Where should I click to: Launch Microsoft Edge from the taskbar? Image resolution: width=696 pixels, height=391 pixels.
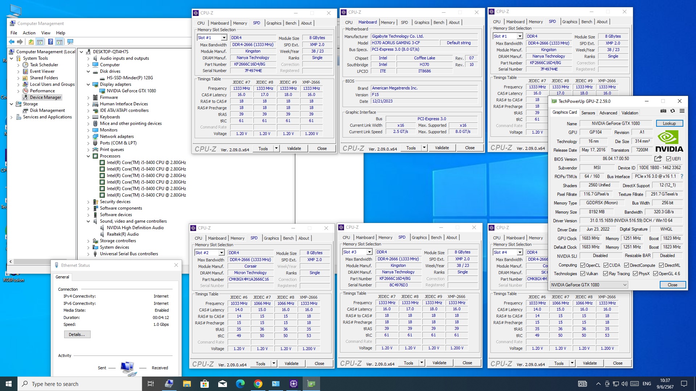240,384
